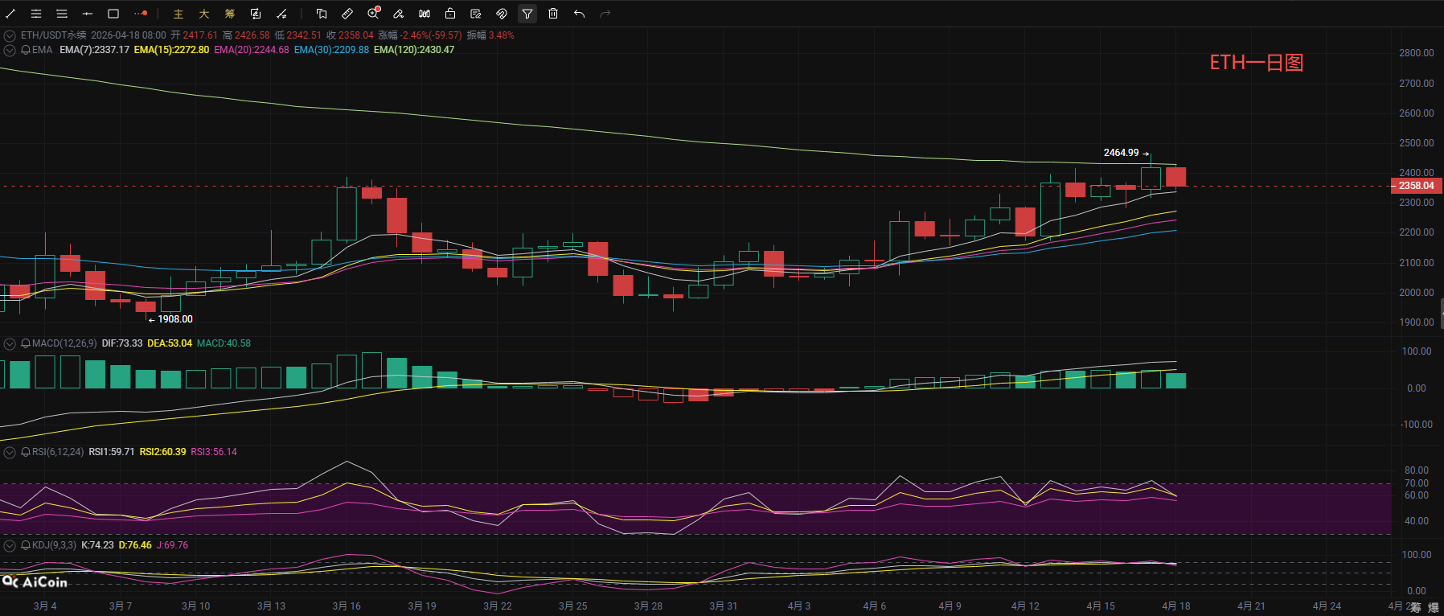Screen dimensions: 1444x616
Task: Click the 筹 button at bottom right
Action: (x=1416, y=607)
